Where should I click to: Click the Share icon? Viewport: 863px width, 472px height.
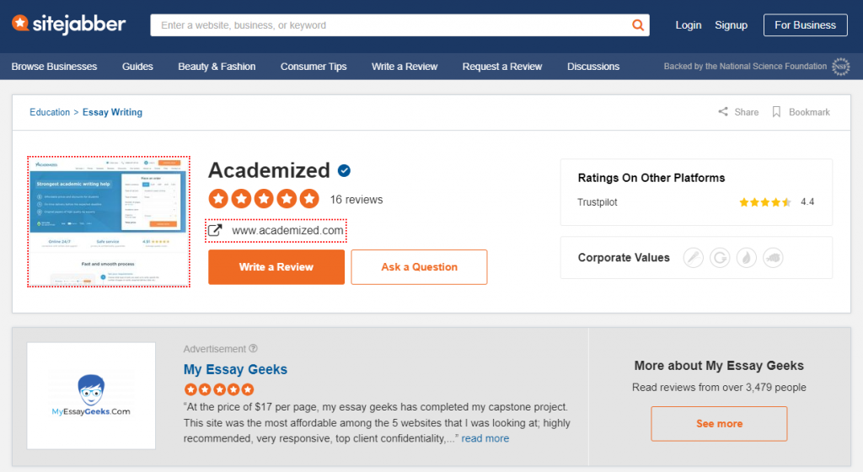tap(722, 111)
